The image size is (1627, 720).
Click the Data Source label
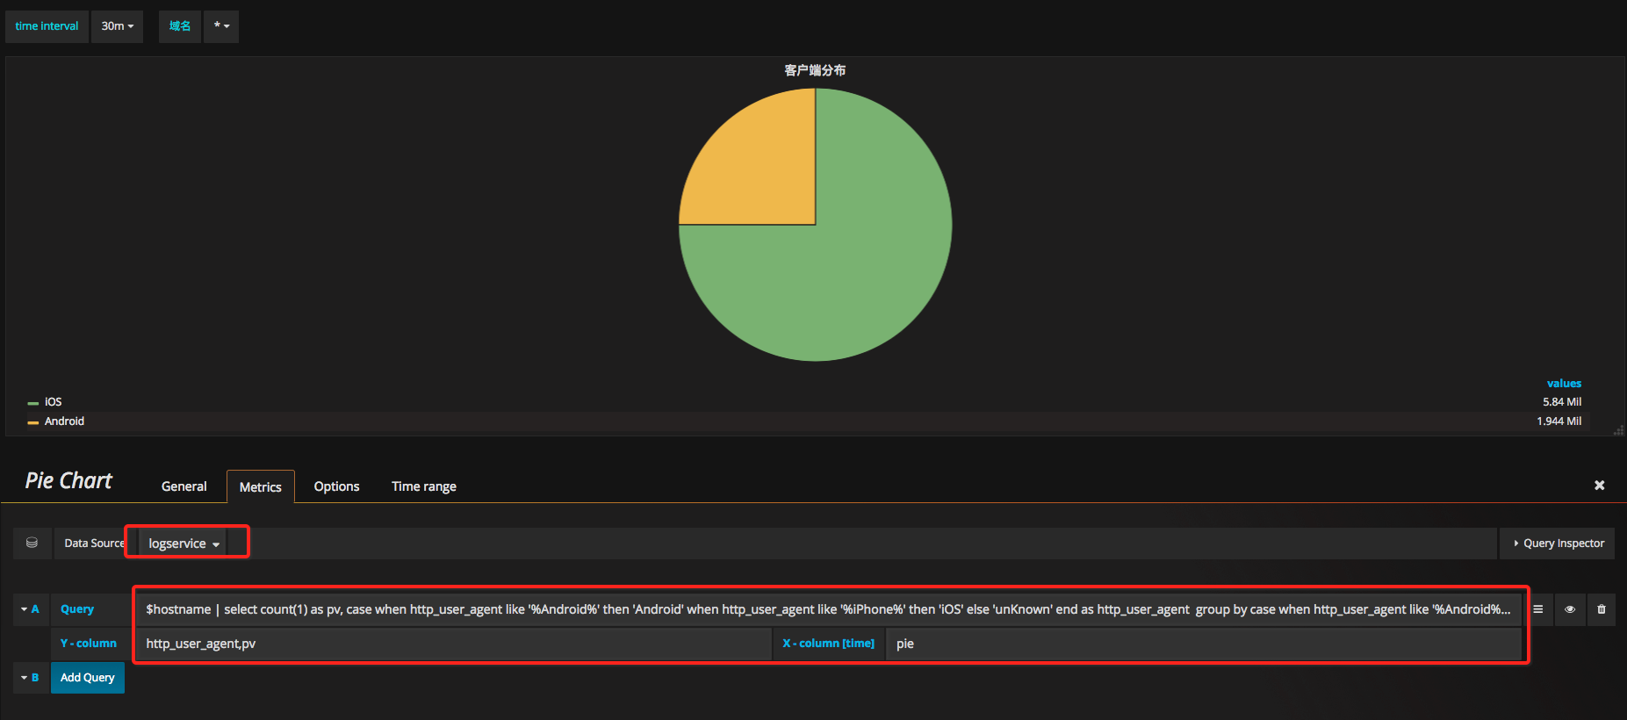point(94,544)
